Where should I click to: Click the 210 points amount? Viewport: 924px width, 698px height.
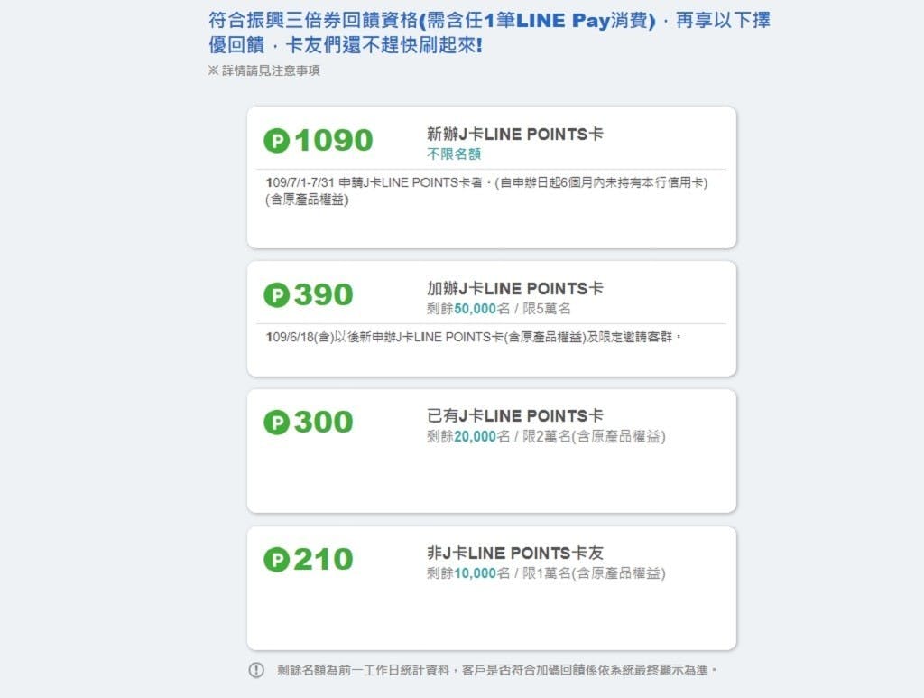tap(323, 560)
